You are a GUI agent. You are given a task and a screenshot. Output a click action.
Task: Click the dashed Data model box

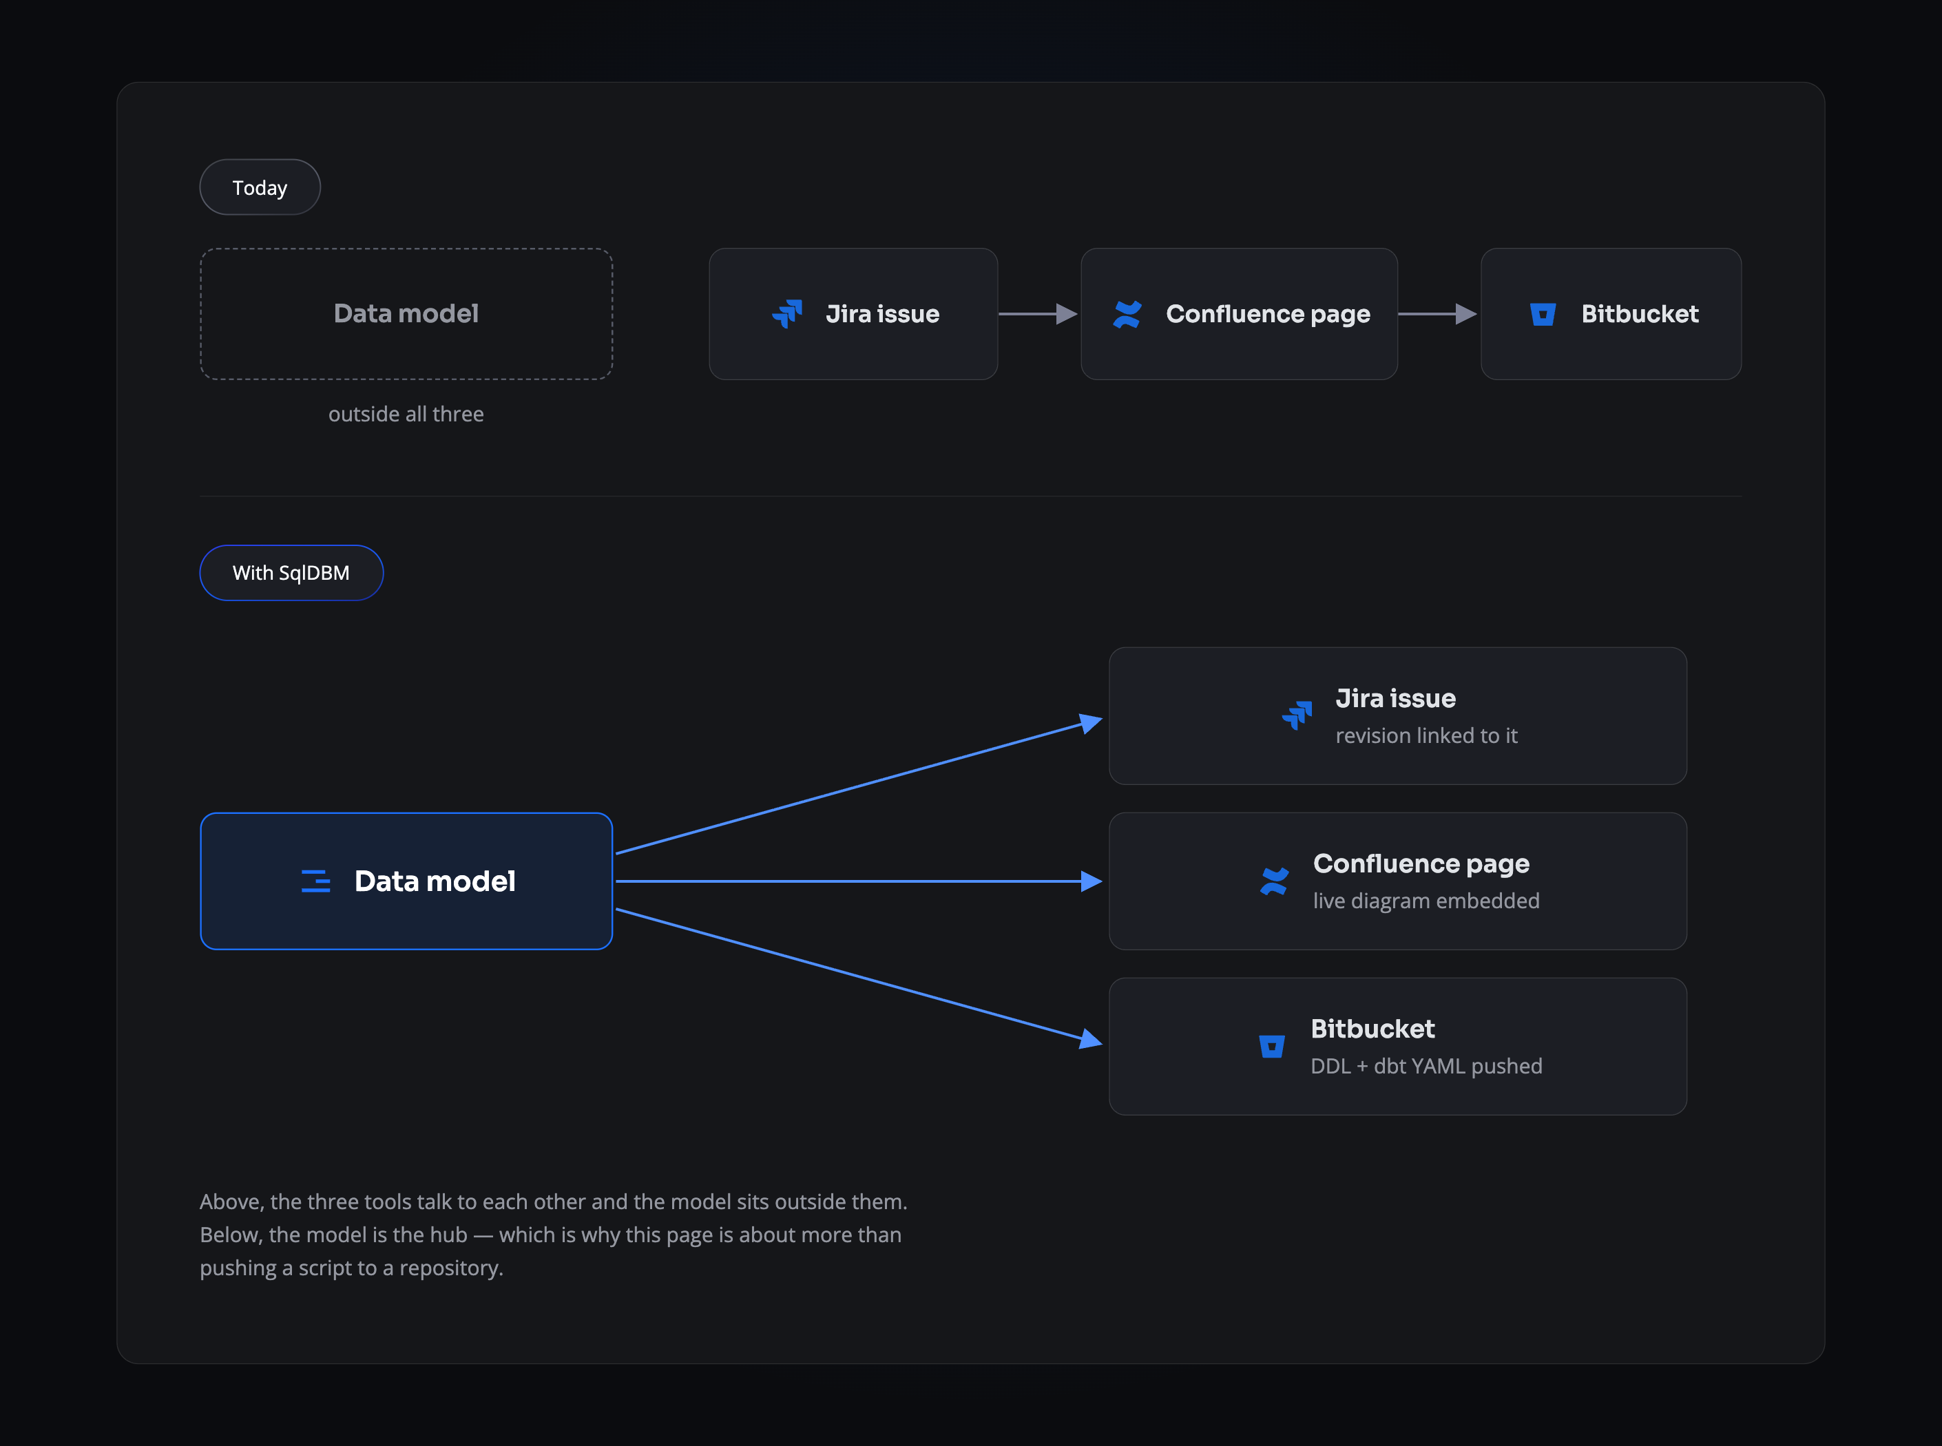click(x=406, y=313)
